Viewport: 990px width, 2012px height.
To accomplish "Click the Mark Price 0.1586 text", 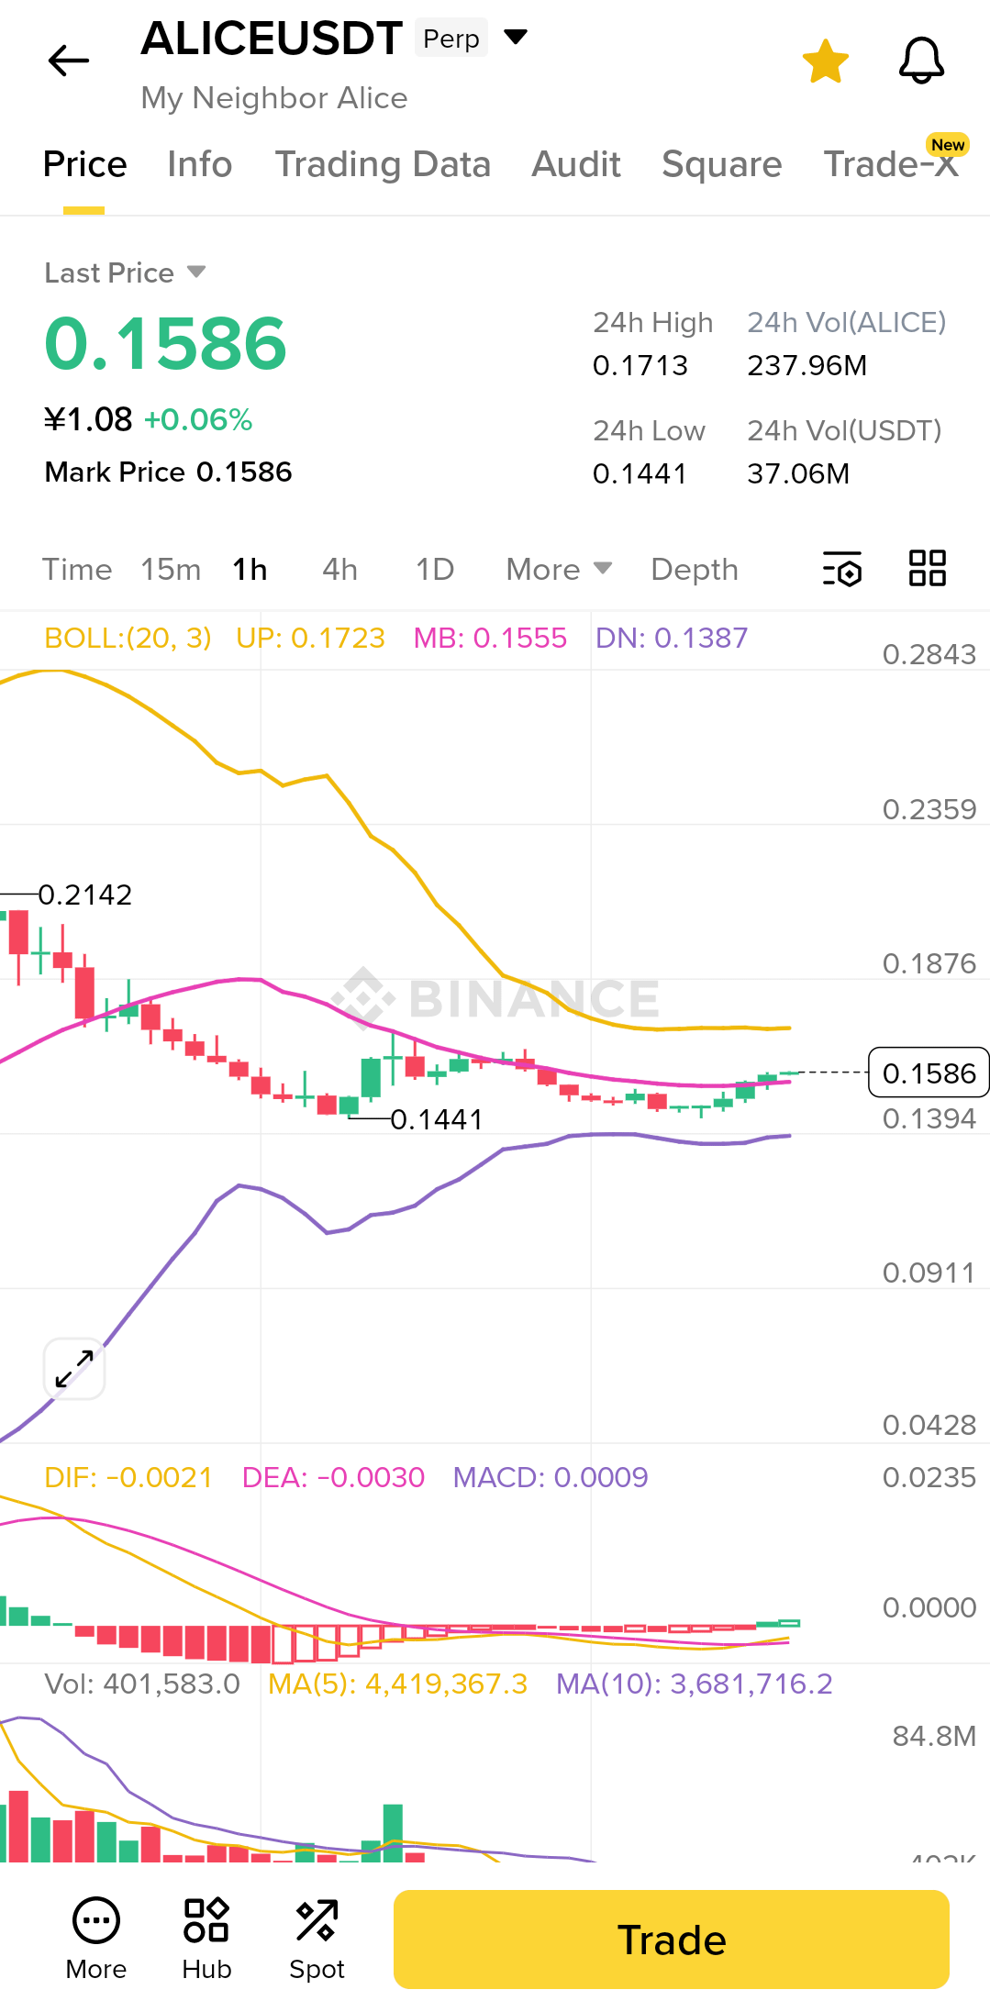I will [168, 472].
